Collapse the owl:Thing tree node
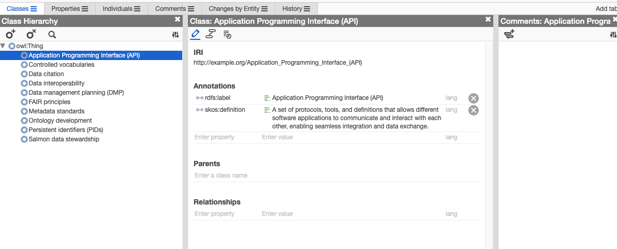 (3, 46)
